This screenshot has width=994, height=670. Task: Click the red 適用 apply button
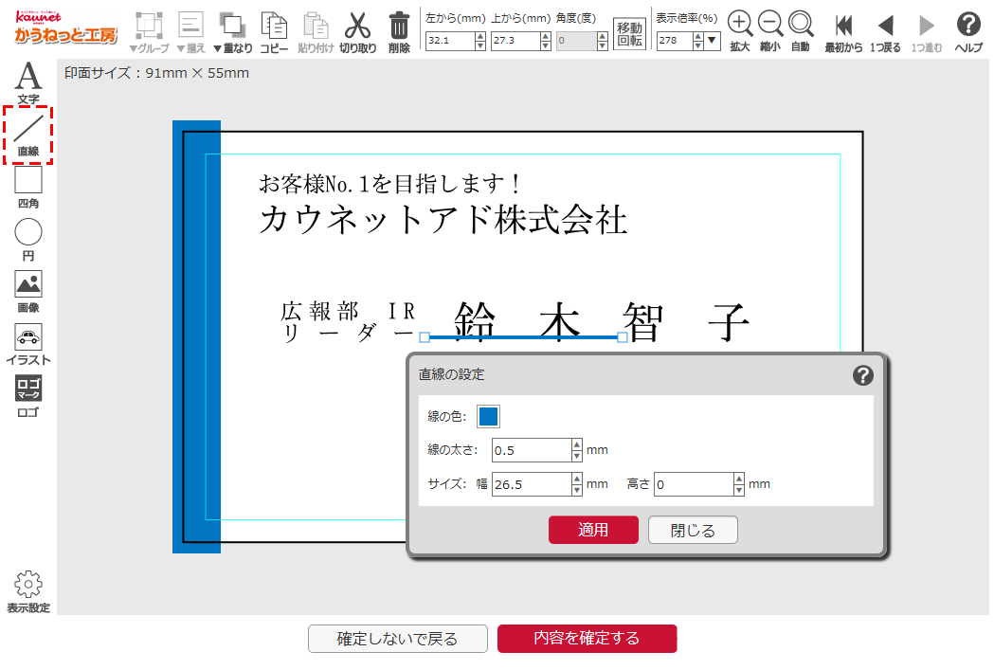(593, 530)
